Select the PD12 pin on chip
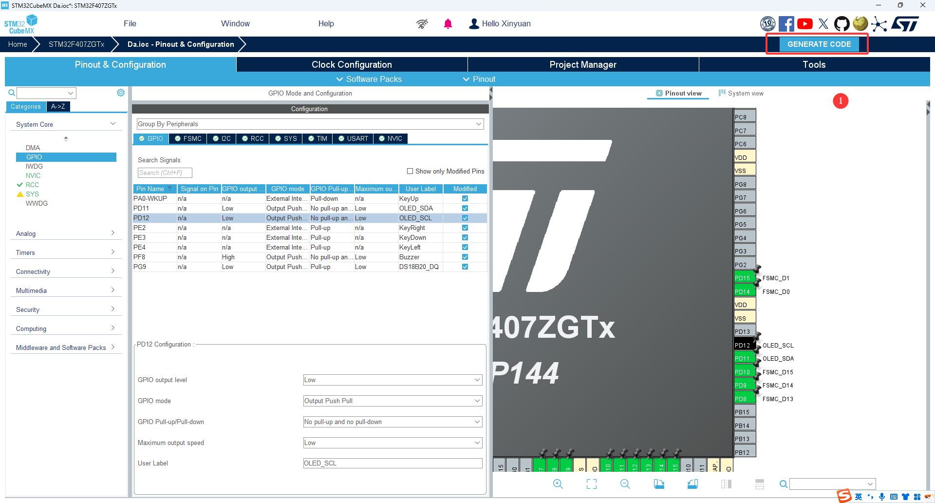Screen dimensions: 935x503 [744, 345]
